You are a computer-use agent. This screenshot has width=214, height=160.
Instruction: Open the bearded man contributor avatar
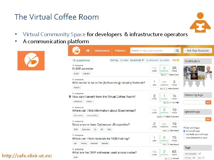pyautogui.click(x=194, y=76)
